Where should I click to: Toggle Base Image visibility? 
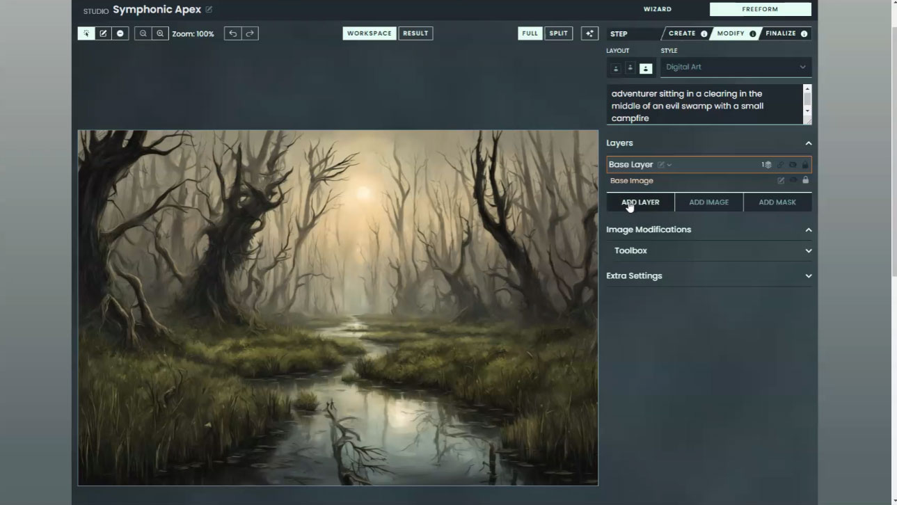[793, 180]
